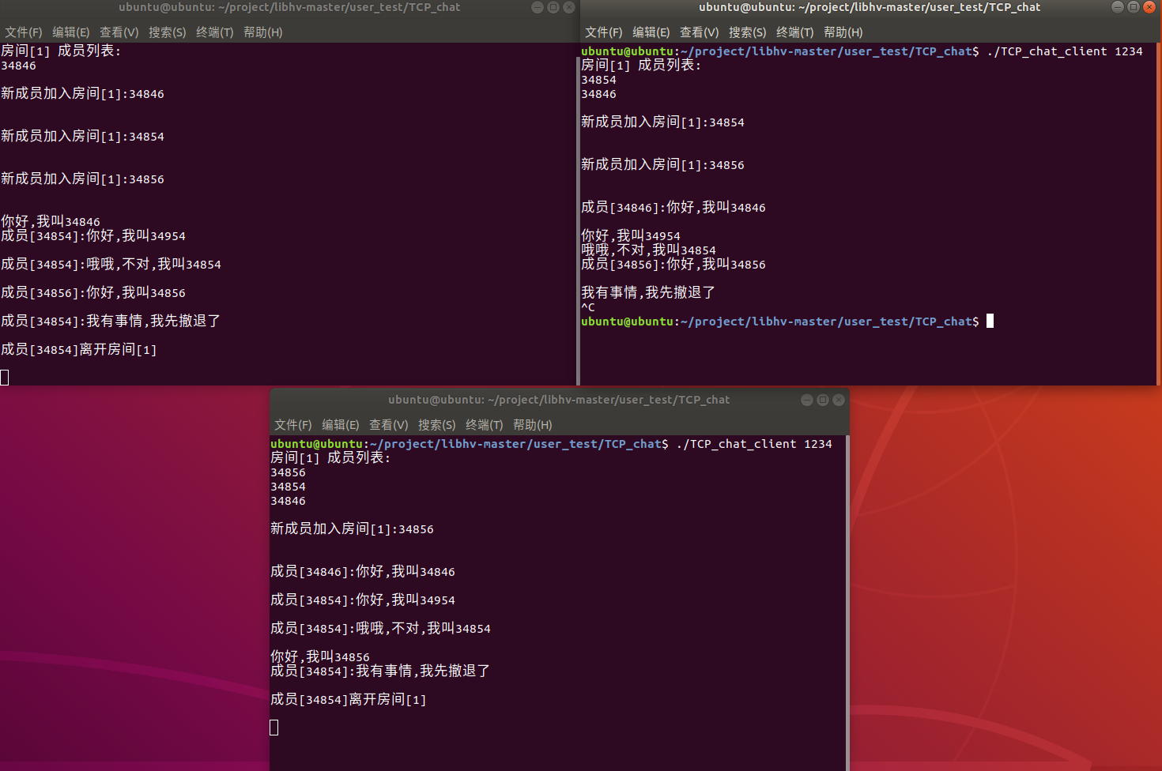Click "成员[34856]:你好,我叫34856" in top-left terminal
The width and height of the screenshot is (1162, 771).
tap(93, 292)
